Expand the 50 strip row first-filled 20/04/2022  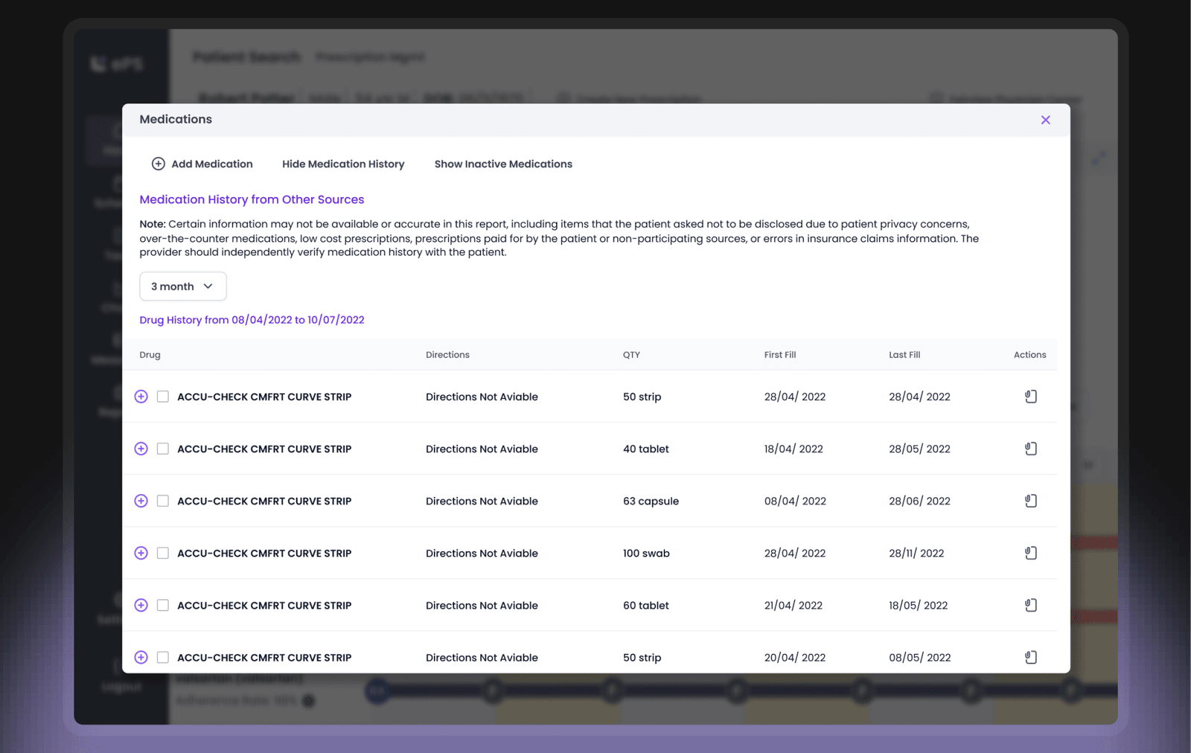click(x=141, y=657)
